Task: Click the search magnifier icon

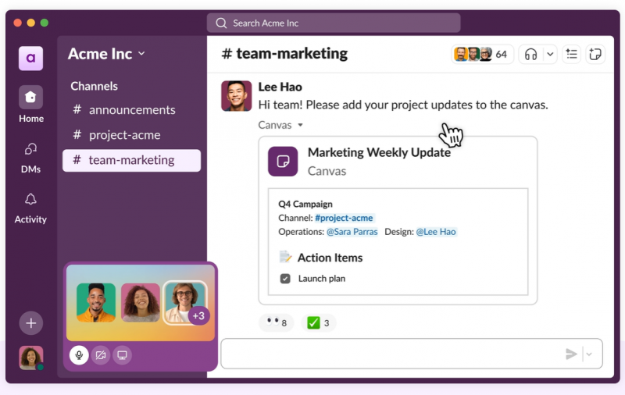Action: (221, 23)
